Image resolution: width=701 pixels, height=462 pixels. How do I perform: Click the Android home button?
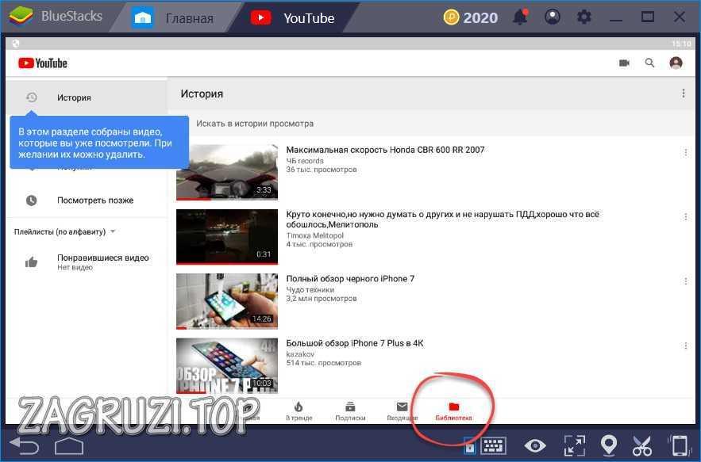pyautogui.click(x=69, y=445)
